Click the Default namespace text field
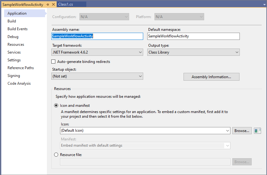This screenshot has height=175, width=267. pos(193,36)
